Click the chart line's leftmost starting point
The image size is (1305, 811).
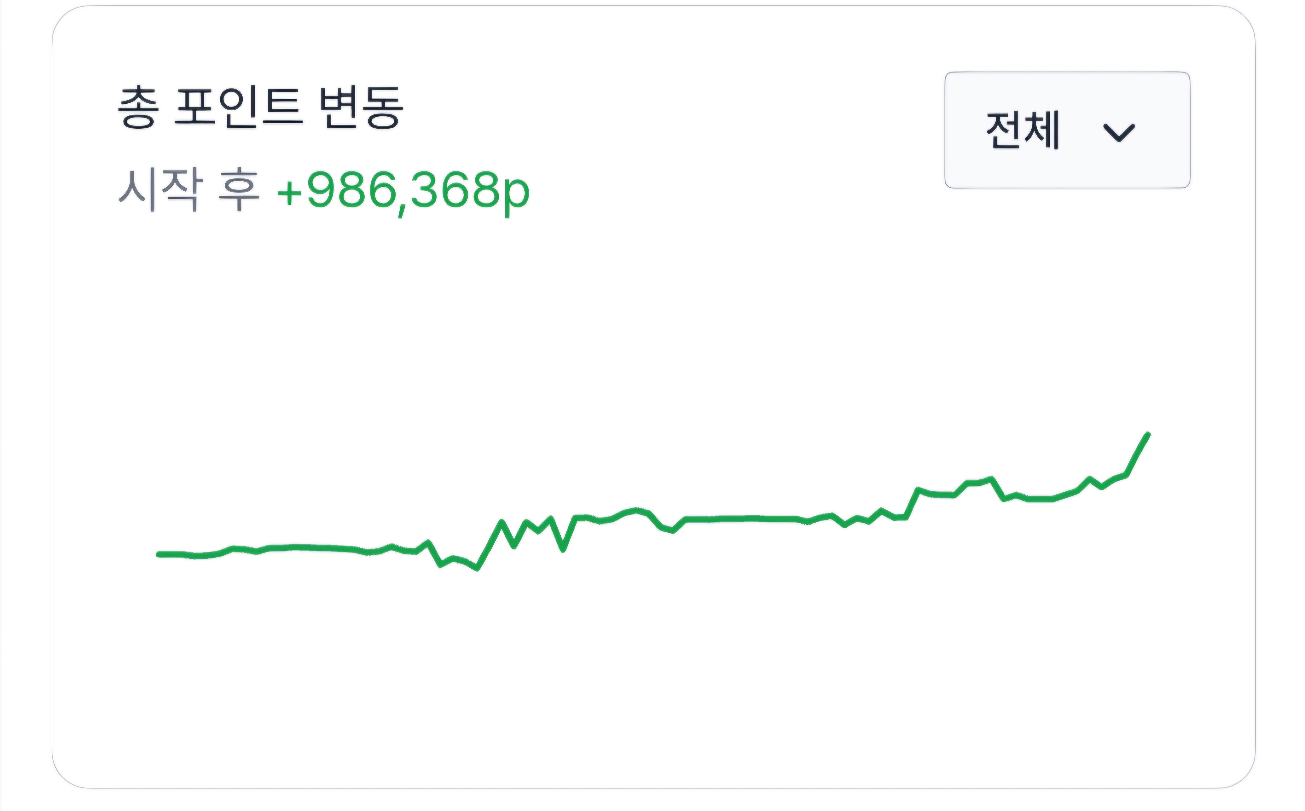[159, 554]
